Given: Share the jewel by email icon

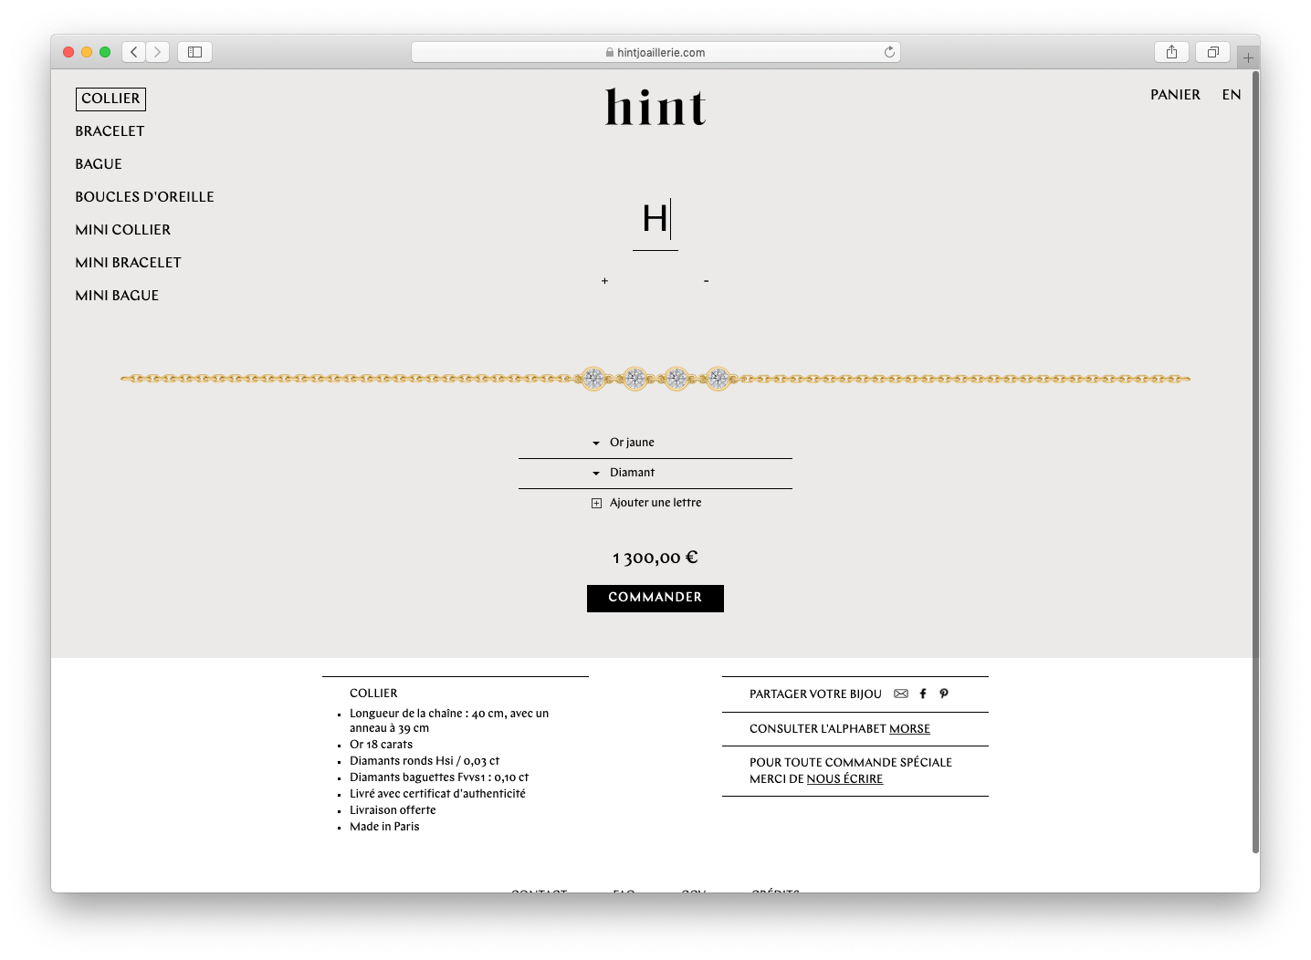Looking at the screenshot, I should 901,694.
